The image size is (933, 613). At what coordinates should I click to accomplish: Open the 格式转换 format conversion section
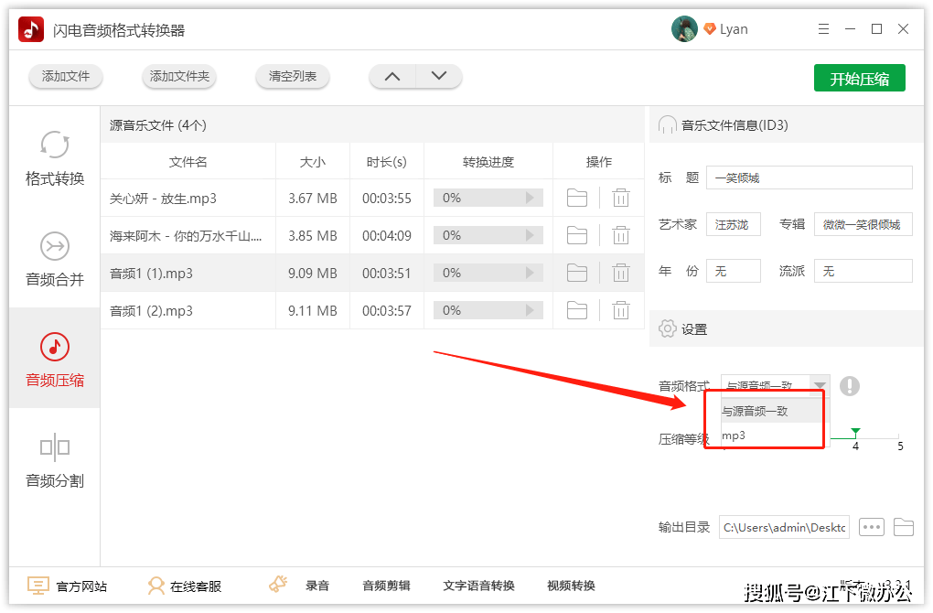[x=55, y=157]
